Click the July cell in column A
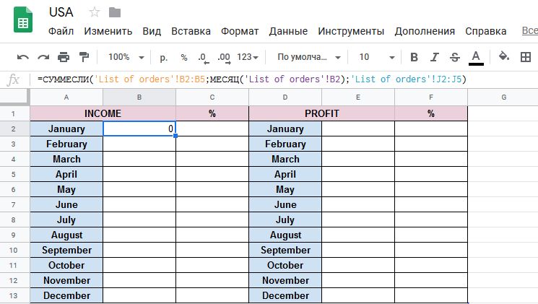Viewport: 538px width, 304px height. pyautogui.click(x=66, y=220)
